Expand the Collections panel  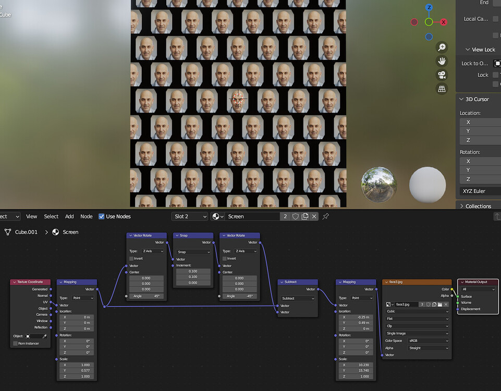coord(461,206)
